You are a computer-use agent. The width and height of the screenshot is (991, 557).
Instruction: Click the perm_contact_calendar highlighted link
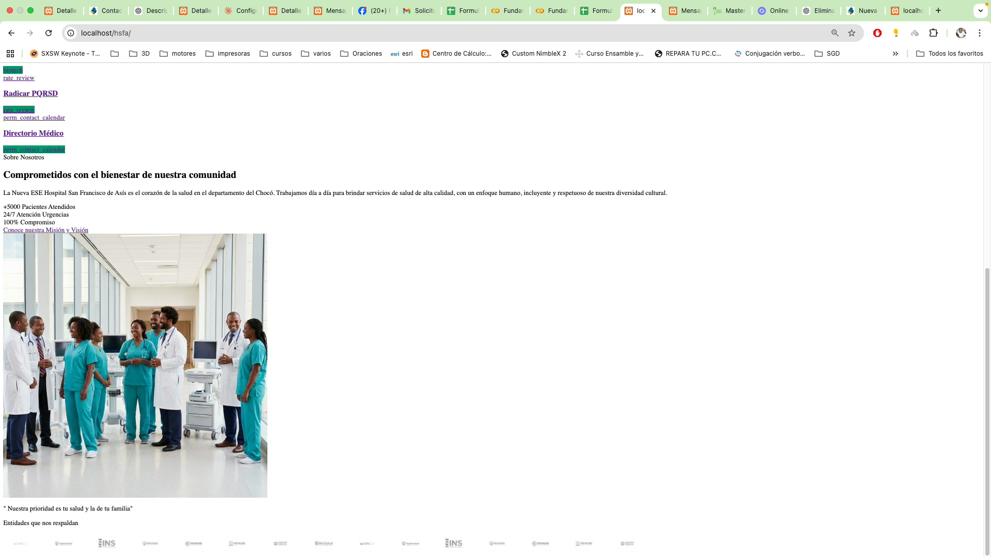pyautogui.click(x=34, y=150)
